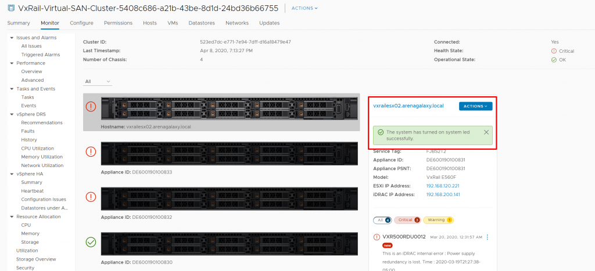This screenshot has width=595, height=271.
Task: Click the cluster icon beside the VxRail title
Action: pos(11,8)
